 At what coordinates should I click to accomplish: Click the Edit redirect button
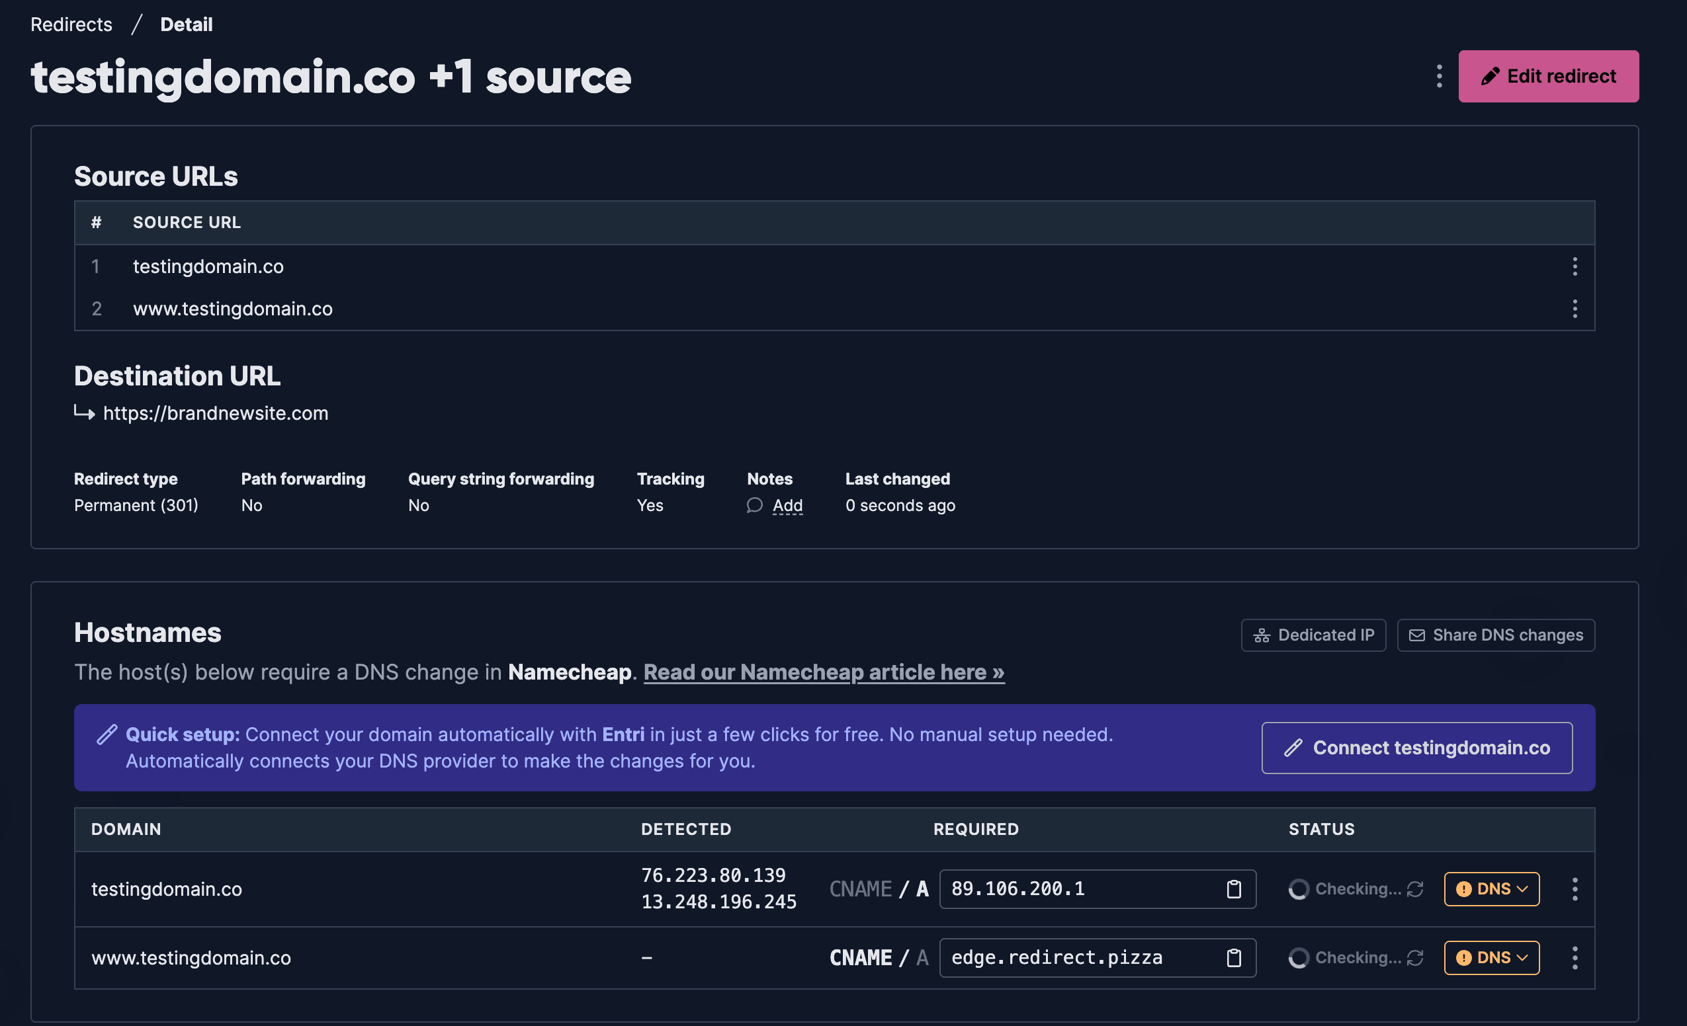point(1548,76)
